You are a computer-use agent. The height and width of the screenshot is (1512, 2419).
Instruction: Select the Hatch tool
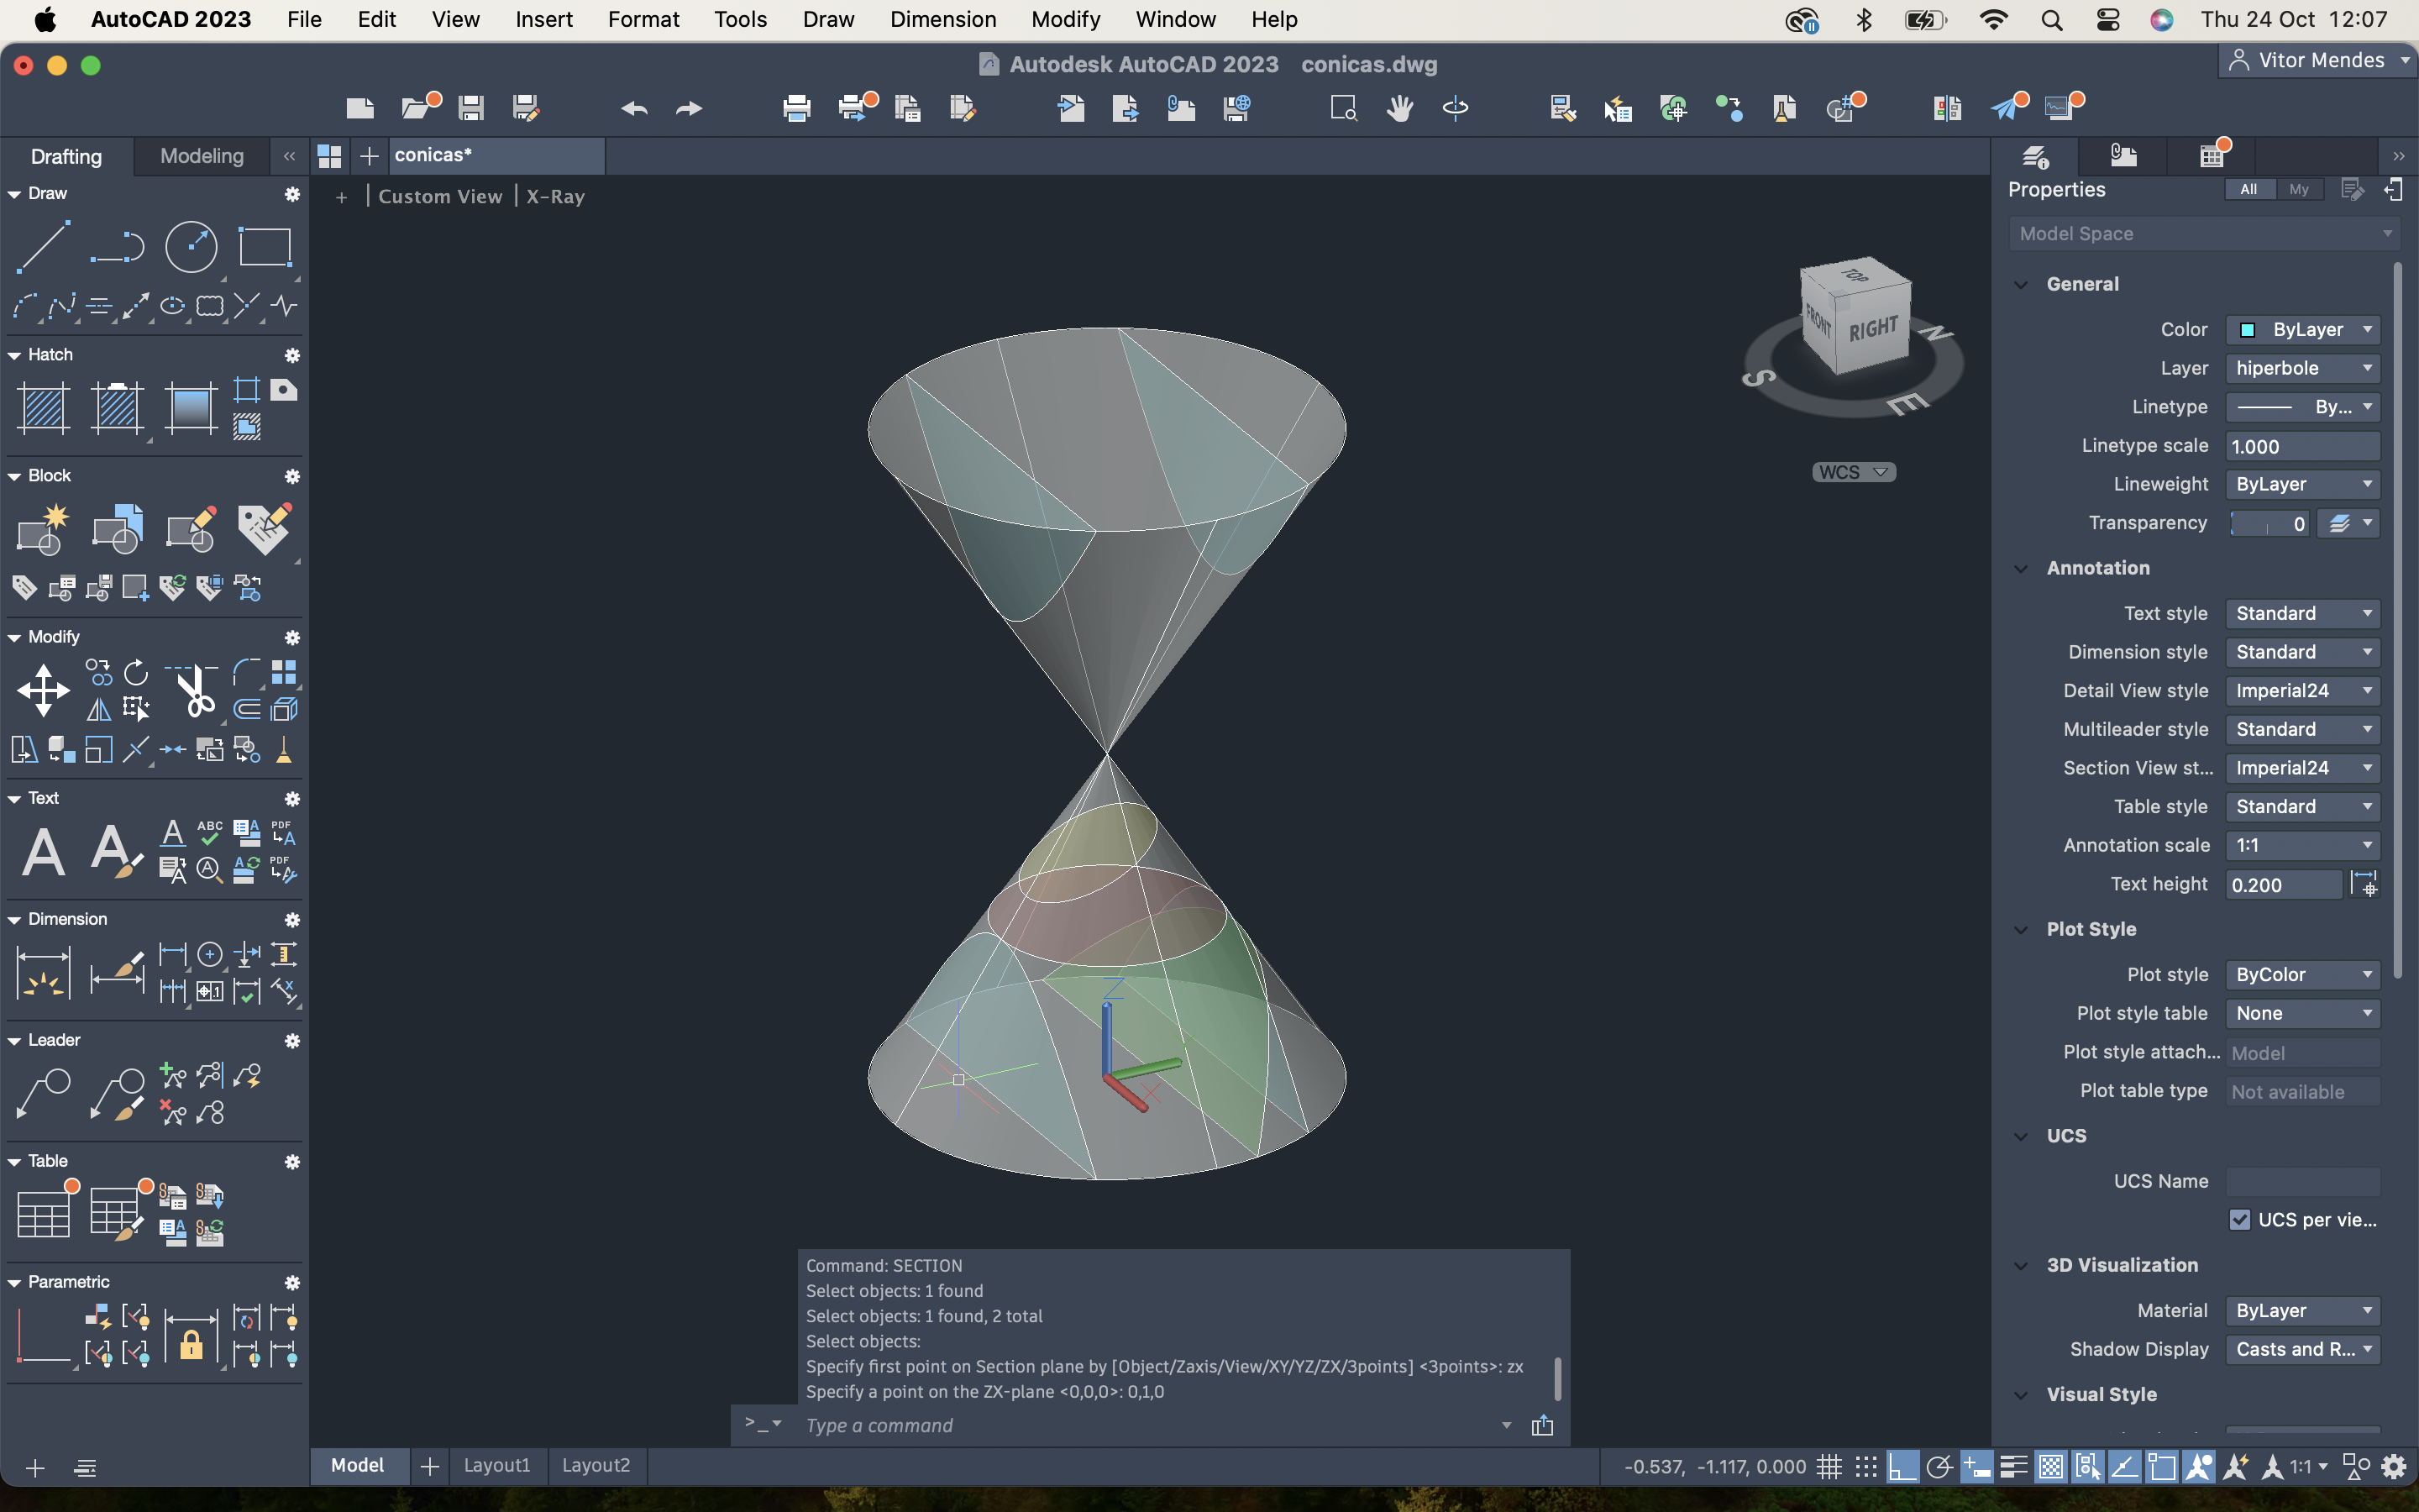[43, 408]
